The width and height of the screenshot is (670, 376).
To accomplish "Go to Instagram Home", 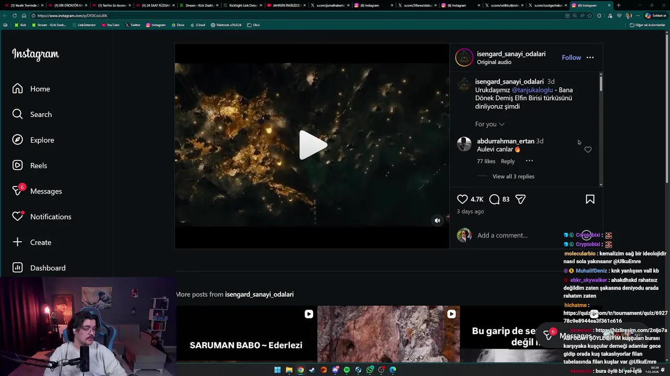I will (x=31, y=89).
